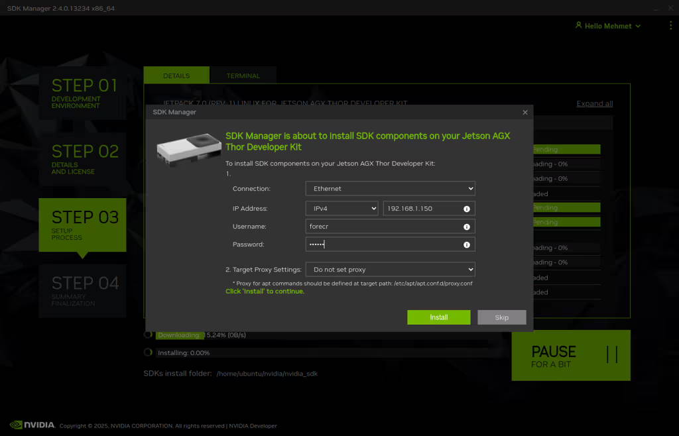679x436 pixels.
Task: Go to STEP 01 Development Environment
Action: click(x=82, y=93)
